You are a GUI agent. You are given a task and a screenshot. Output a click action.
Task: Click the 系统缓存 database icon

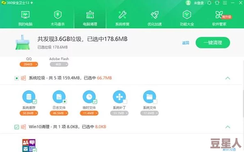[29, 97]
